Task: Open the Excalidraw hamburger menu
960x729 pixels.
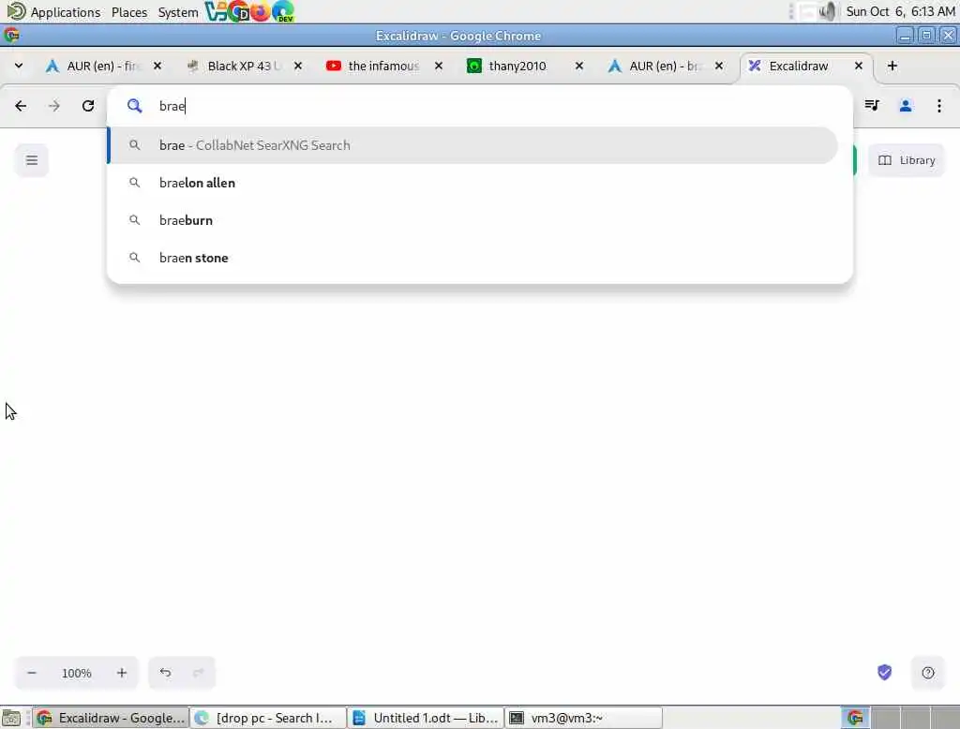Action: [32, 160]
